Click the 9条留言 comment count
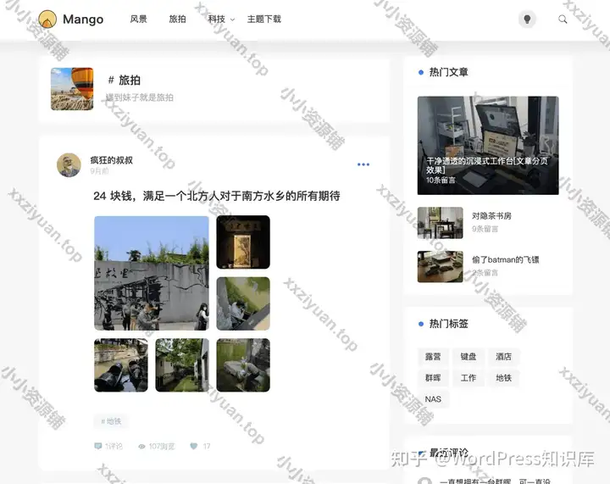 [485, 229]
